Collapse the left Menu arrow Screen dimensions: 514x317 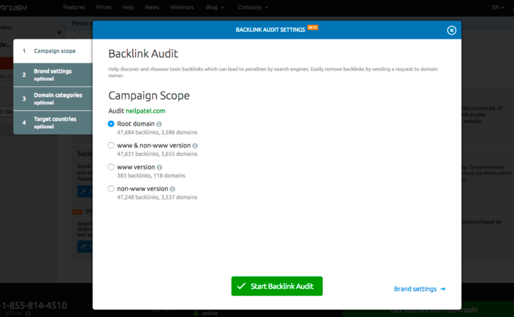pyautogui.click(x=59, y=32)
